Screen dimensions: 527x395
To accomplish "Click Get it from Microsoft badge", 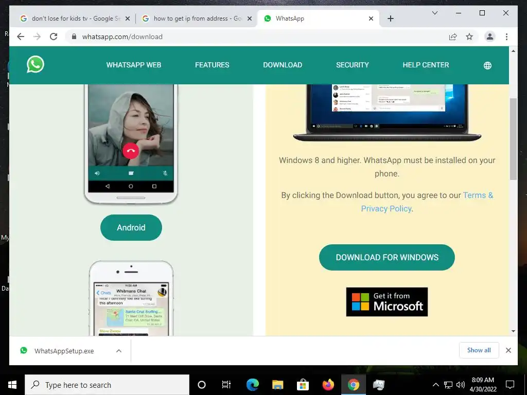I will [387, 301].
